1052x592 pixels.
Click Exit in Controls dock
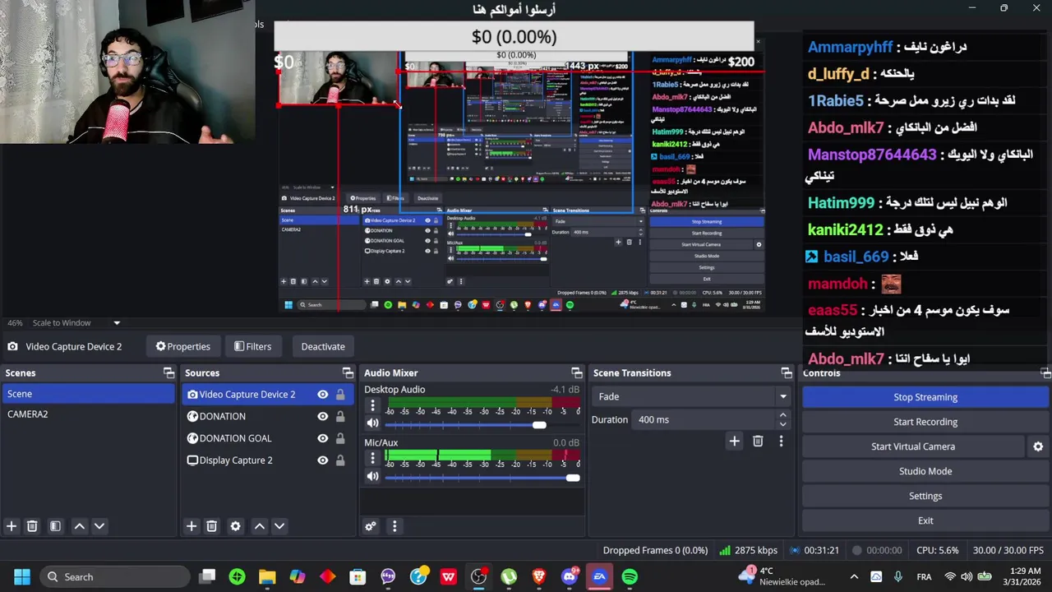point(925,520)
